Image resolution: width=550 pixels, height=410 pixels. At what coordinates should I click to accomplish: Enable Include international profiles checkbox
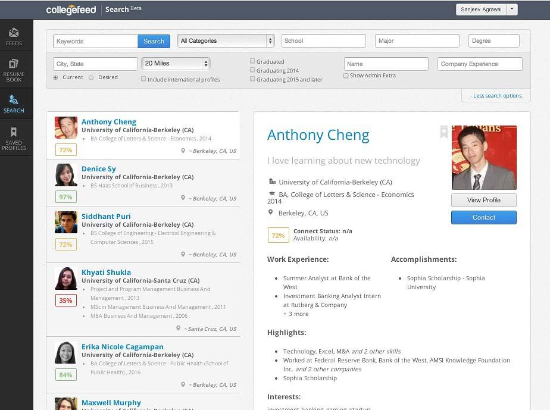143,79
